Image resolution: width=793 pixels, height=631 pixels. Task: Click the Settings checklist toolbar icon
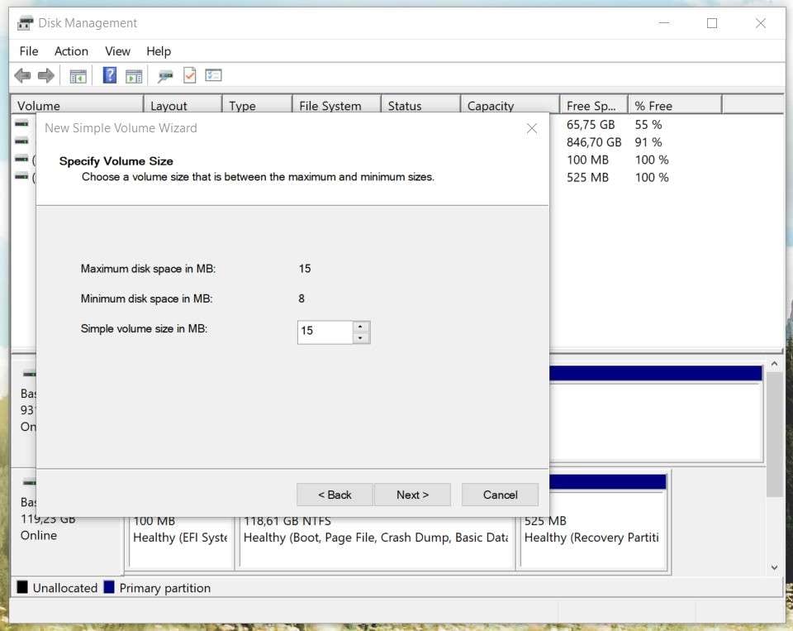[x=213, y=75]
